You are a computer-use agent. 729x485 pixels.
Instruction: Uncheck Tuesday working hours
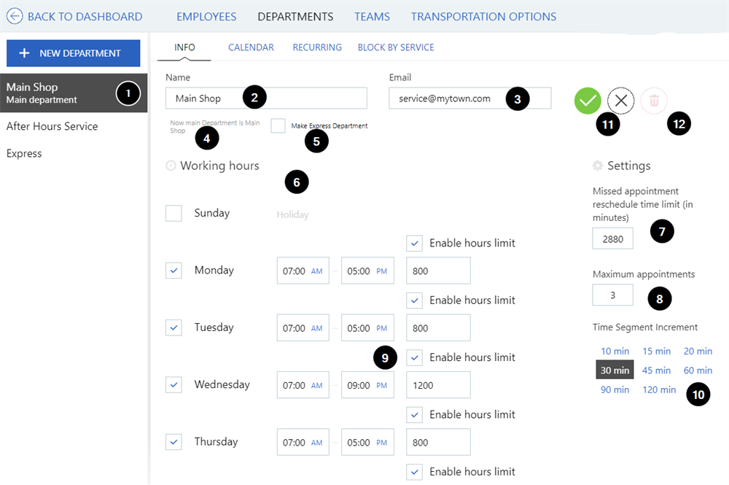tap(173, 327)
